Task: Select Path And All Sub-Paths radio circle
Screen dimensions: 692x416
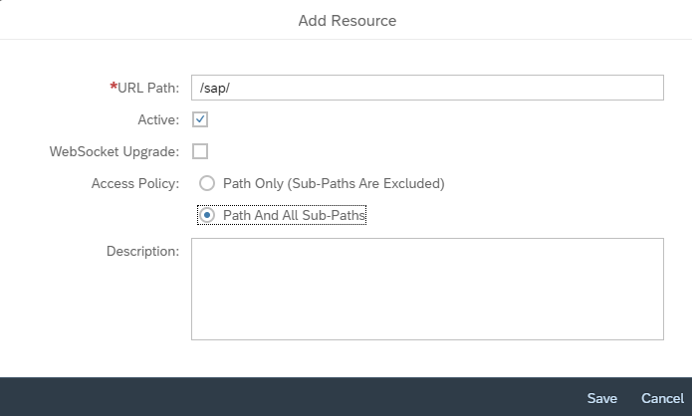Action: pos(207,215)
